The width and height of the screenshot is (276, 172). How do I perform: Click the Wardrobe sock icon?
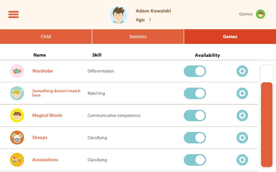17,71
